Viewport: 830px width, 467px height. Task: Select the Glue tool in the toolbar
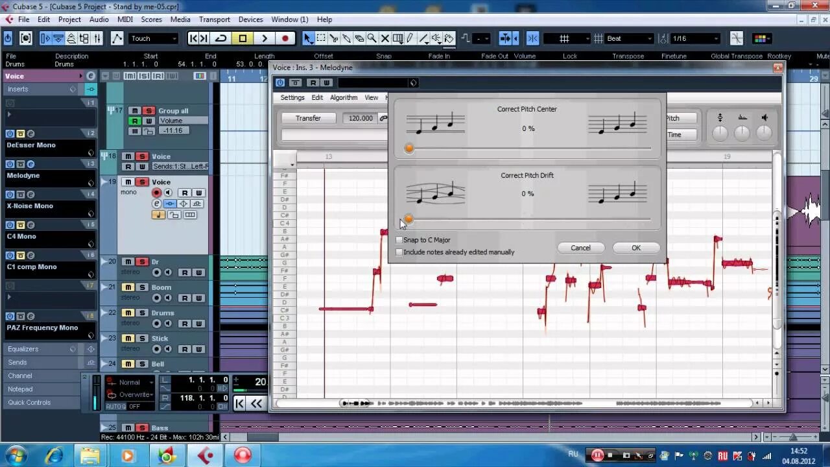click(x=347, y=38)
